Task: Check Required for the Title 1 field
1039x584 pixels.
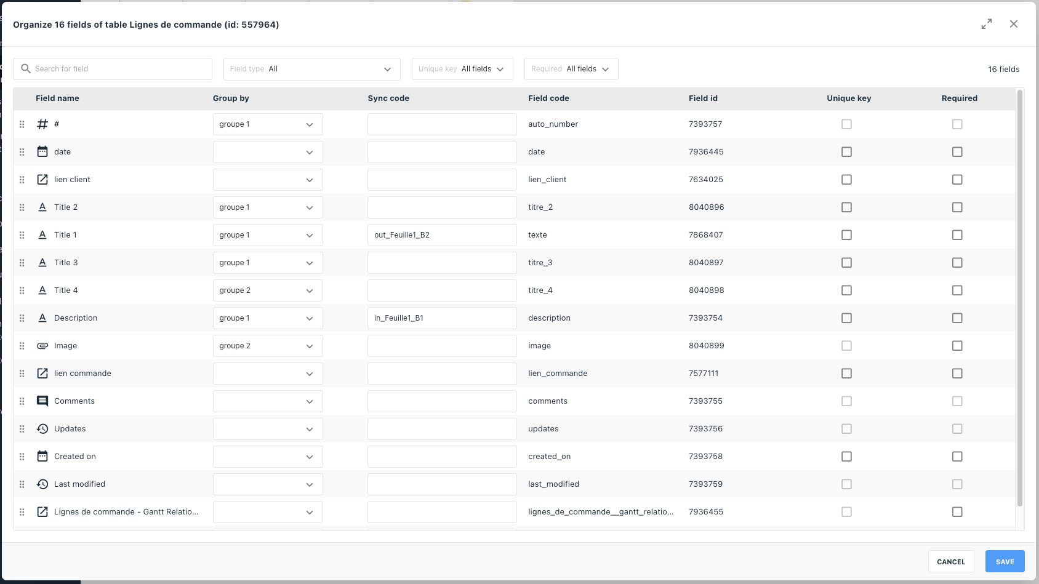Action: pos(957,234)
